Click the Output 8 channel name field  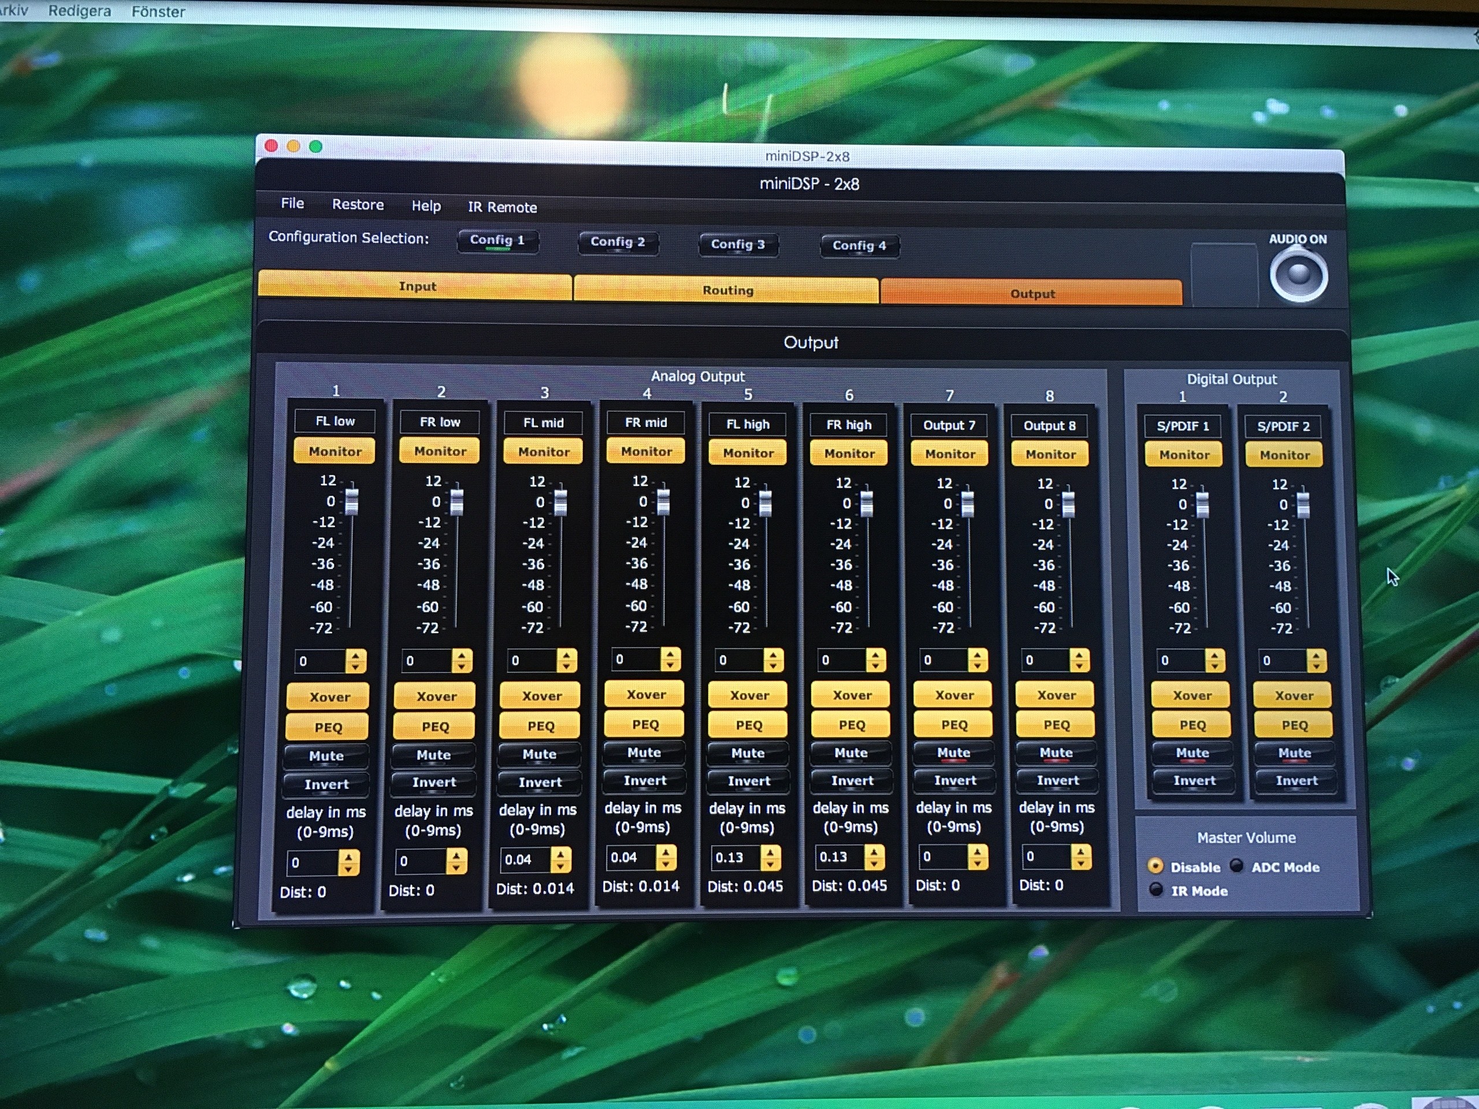(1050, 426)
